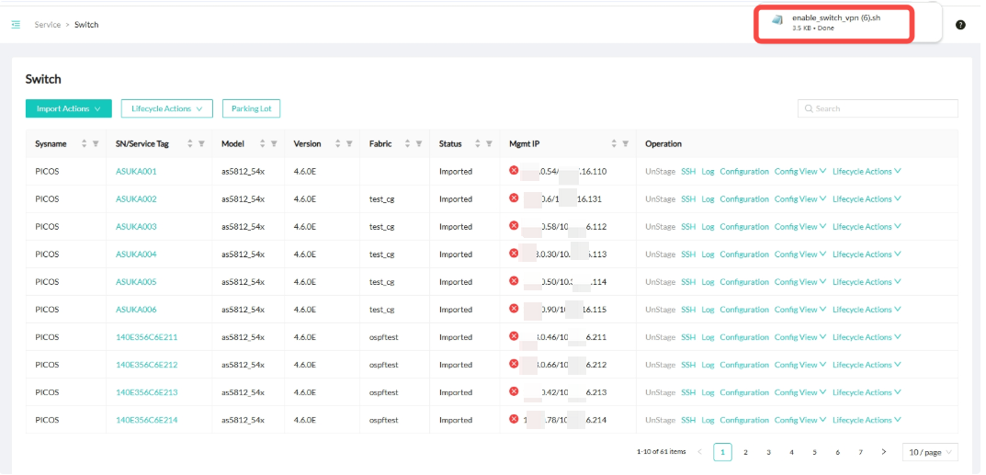
Task: Navigate to Service in the breadcrumb
Action: tap(48, 25)
